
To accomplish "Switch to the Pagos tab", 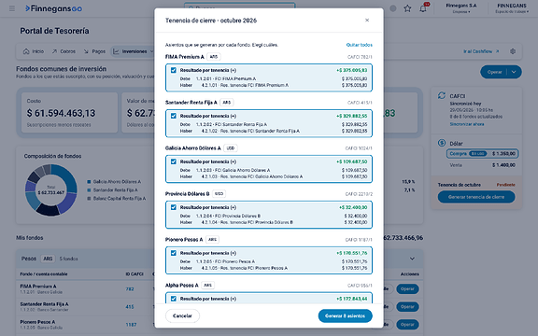I will pos(94,51).
